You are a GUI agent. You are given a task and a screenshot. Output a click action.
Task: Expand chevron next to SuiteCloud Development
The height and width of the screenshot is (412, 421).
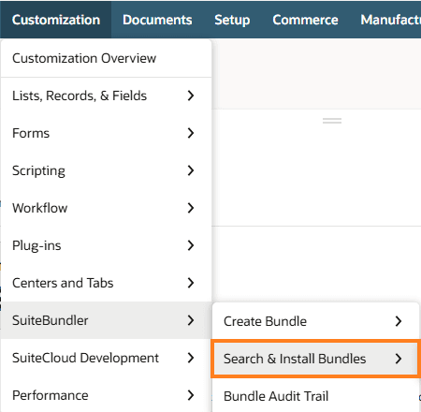click(191, 358)
